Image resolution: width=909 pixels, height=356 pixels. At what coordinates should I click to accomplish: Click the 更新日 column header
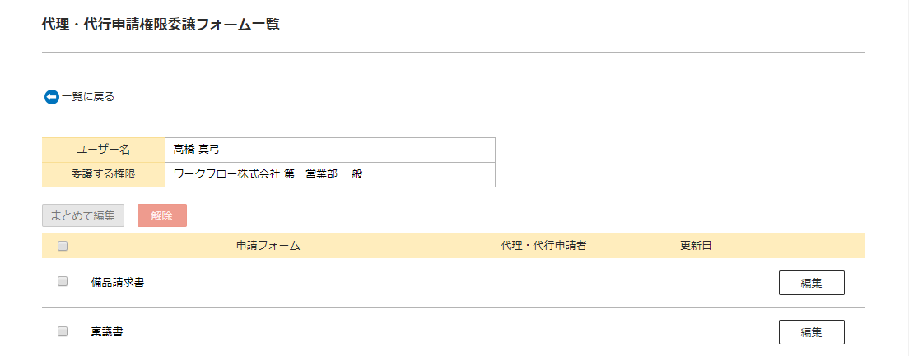click(x=696, y=246)
